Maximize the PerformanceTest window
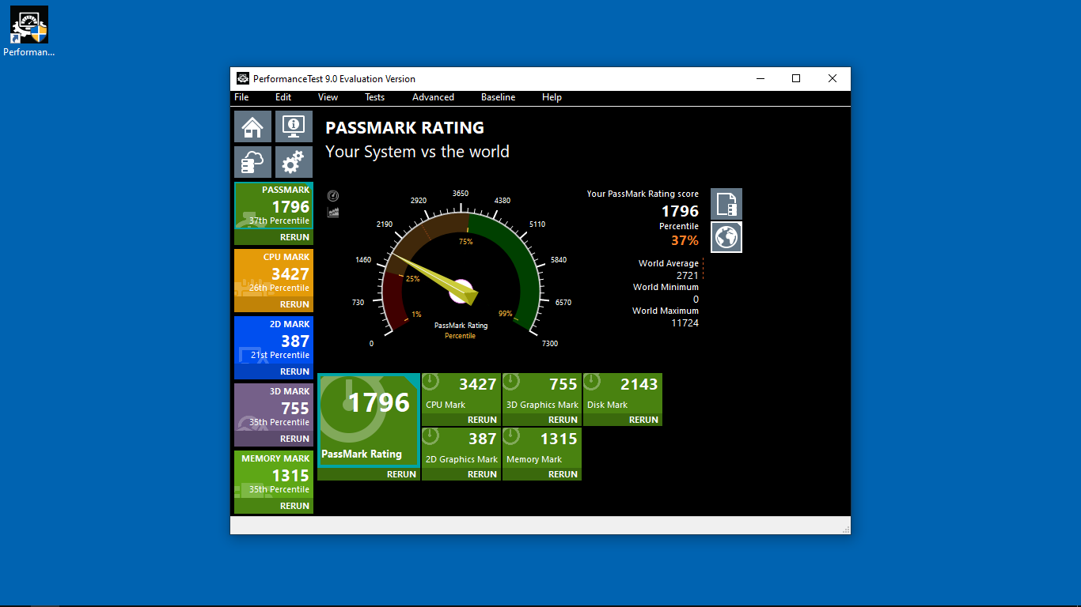This screenshot has height=607, width=1081. pos(796,78)
